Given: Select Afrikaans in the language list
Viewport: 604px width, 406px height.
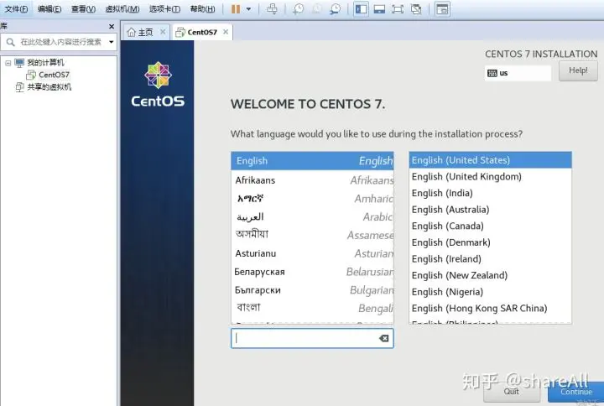Looking at the screenshot, I should 312,180.
